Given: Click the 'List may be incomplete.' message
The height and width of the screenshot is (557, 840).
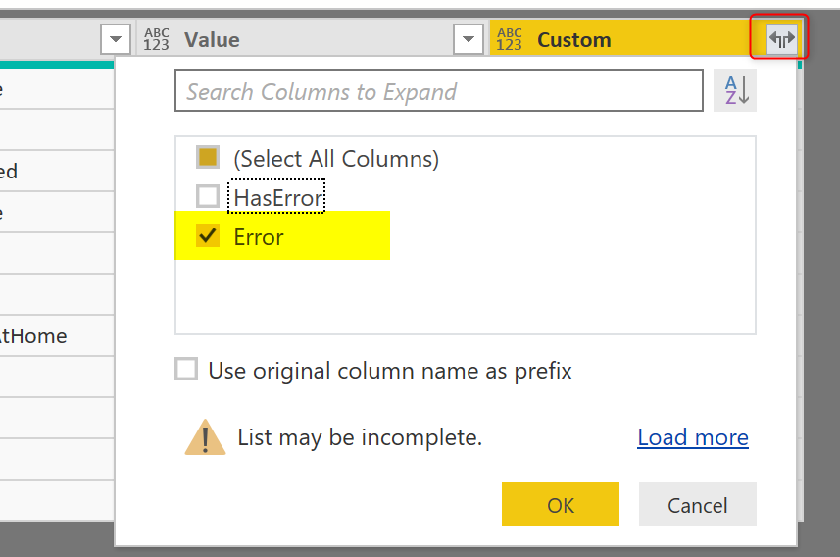Looking at the screenshot, I should pos(360,437).
